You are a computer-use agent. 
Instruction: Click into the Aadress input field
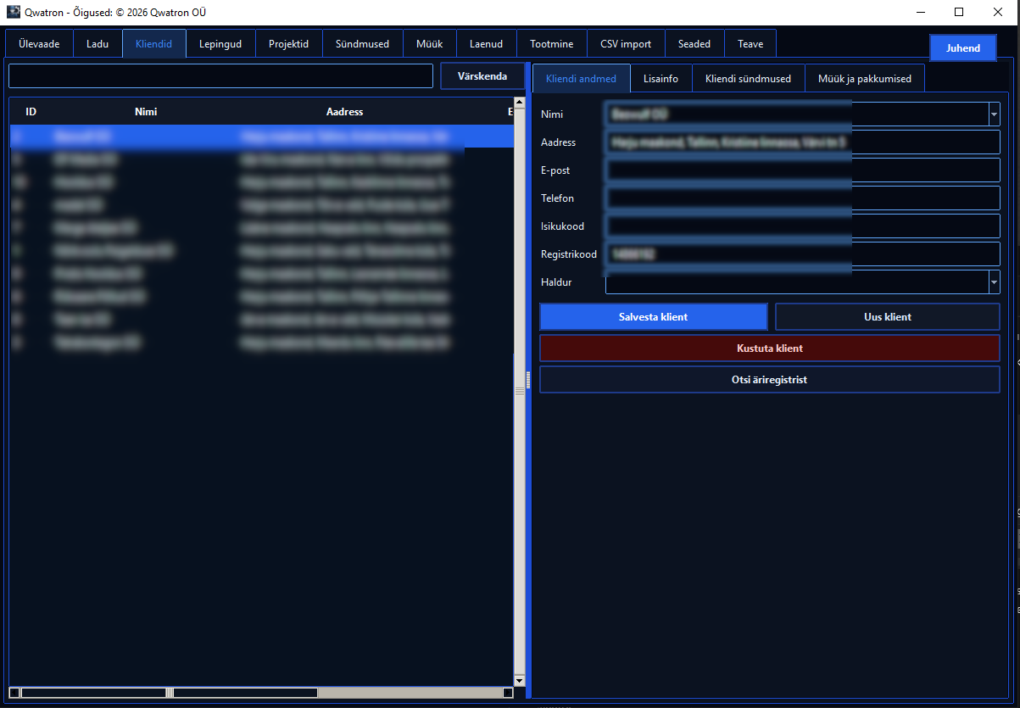[x=803, y=142]
